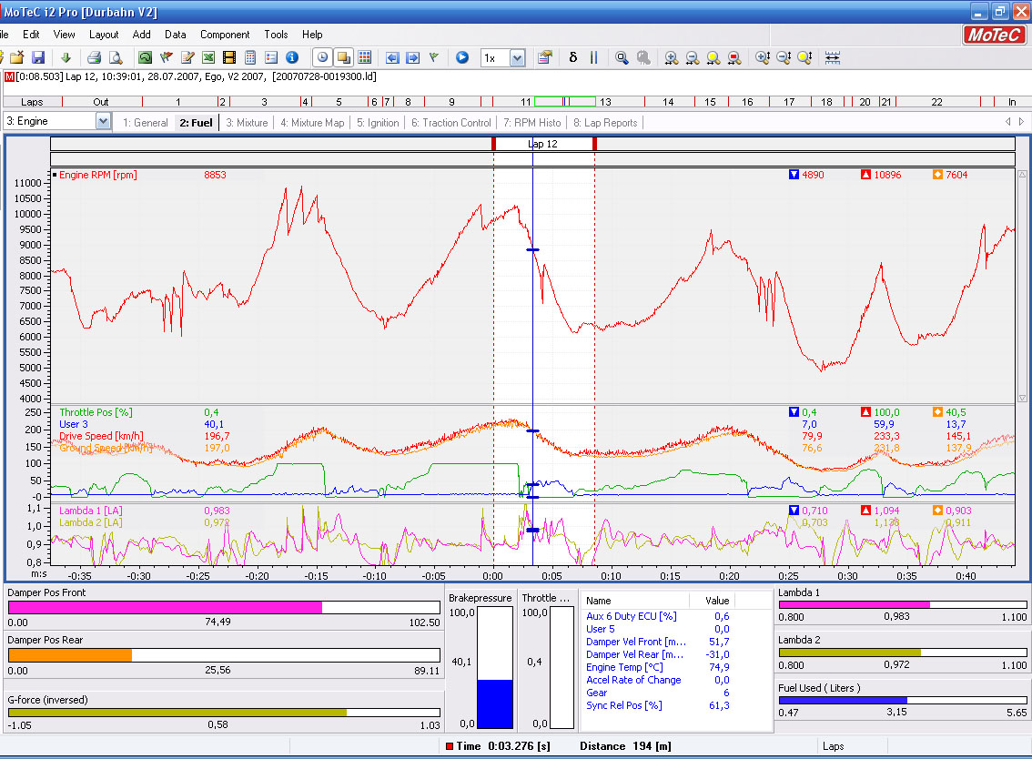
Task: Open the Edit menu
Action: [31, 35]
